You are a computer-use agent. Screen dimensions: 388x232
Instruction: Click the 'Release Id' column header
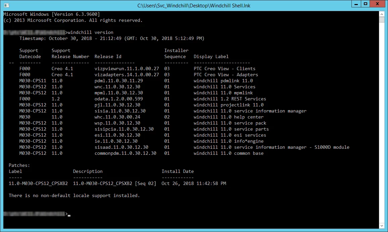pos(108,56)
